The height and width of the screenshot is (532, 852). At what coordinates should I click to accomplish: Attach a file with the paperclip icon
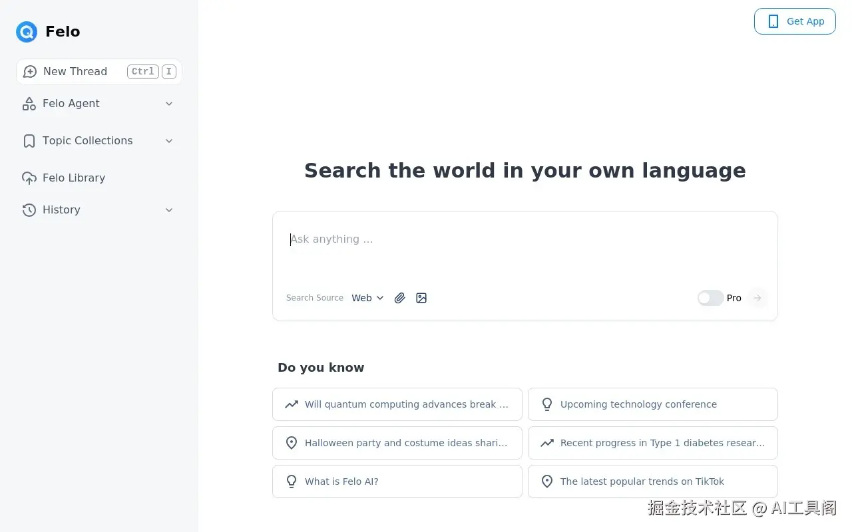[399, 298]
